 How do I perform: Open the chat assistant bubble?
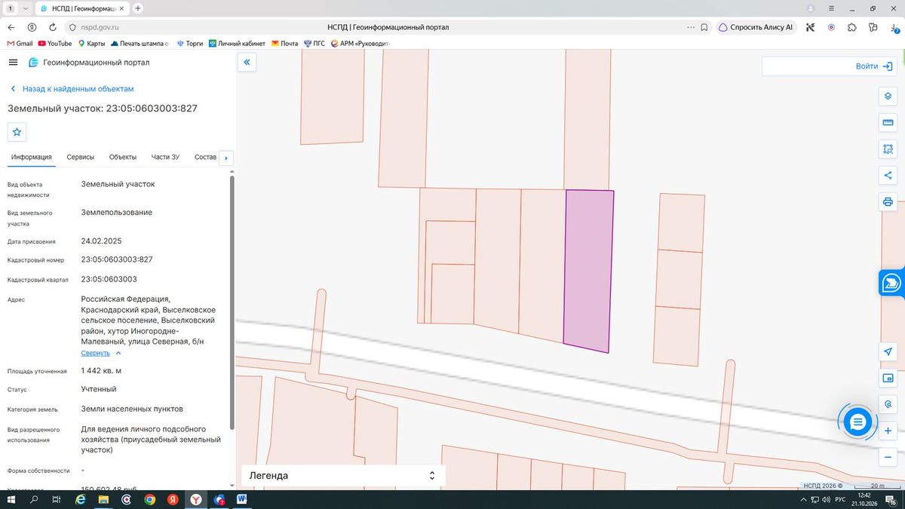click(x=857, y=422)
